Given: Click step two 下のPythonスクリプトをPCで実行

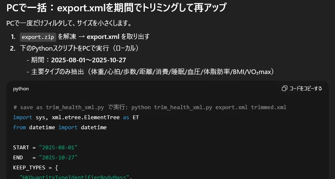Looking at the screenshot, I should [79, 49].
